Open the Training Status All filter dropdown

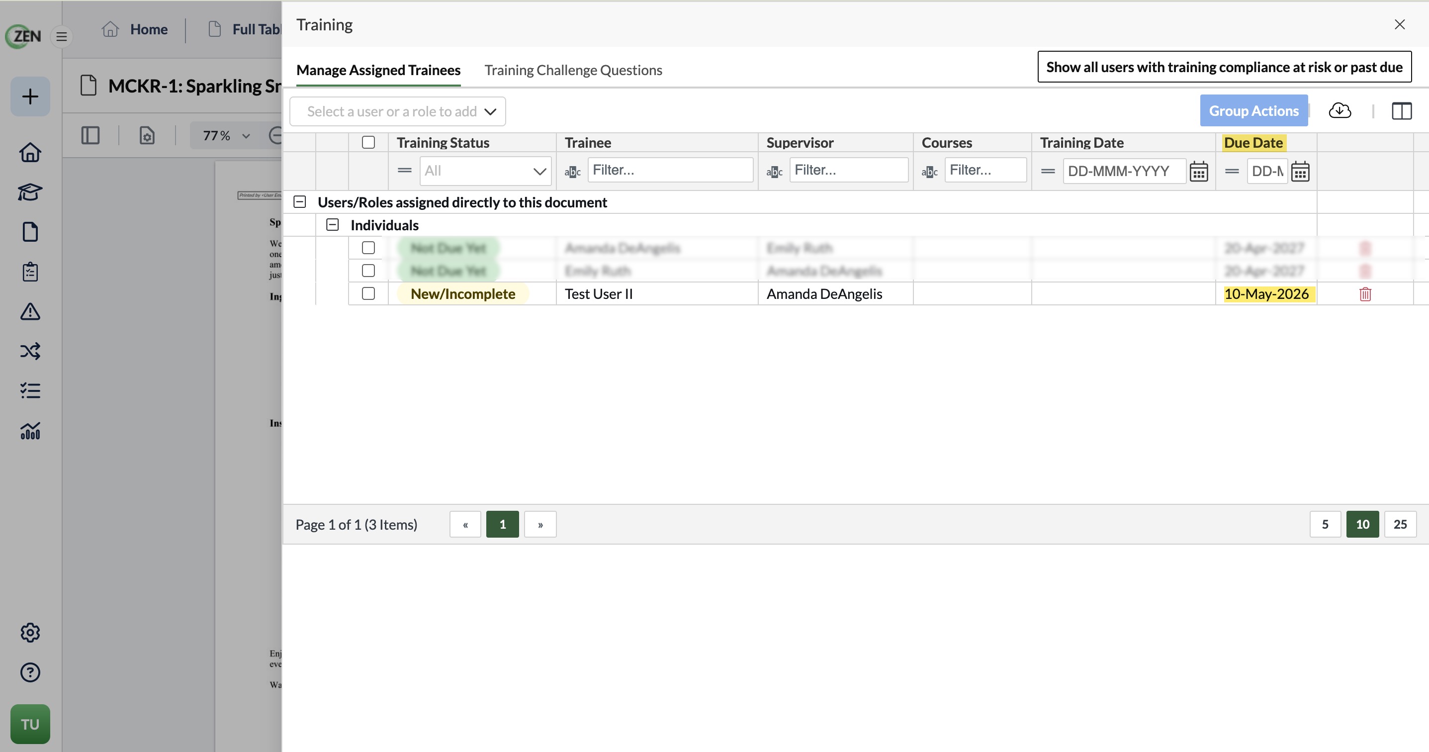485,171
